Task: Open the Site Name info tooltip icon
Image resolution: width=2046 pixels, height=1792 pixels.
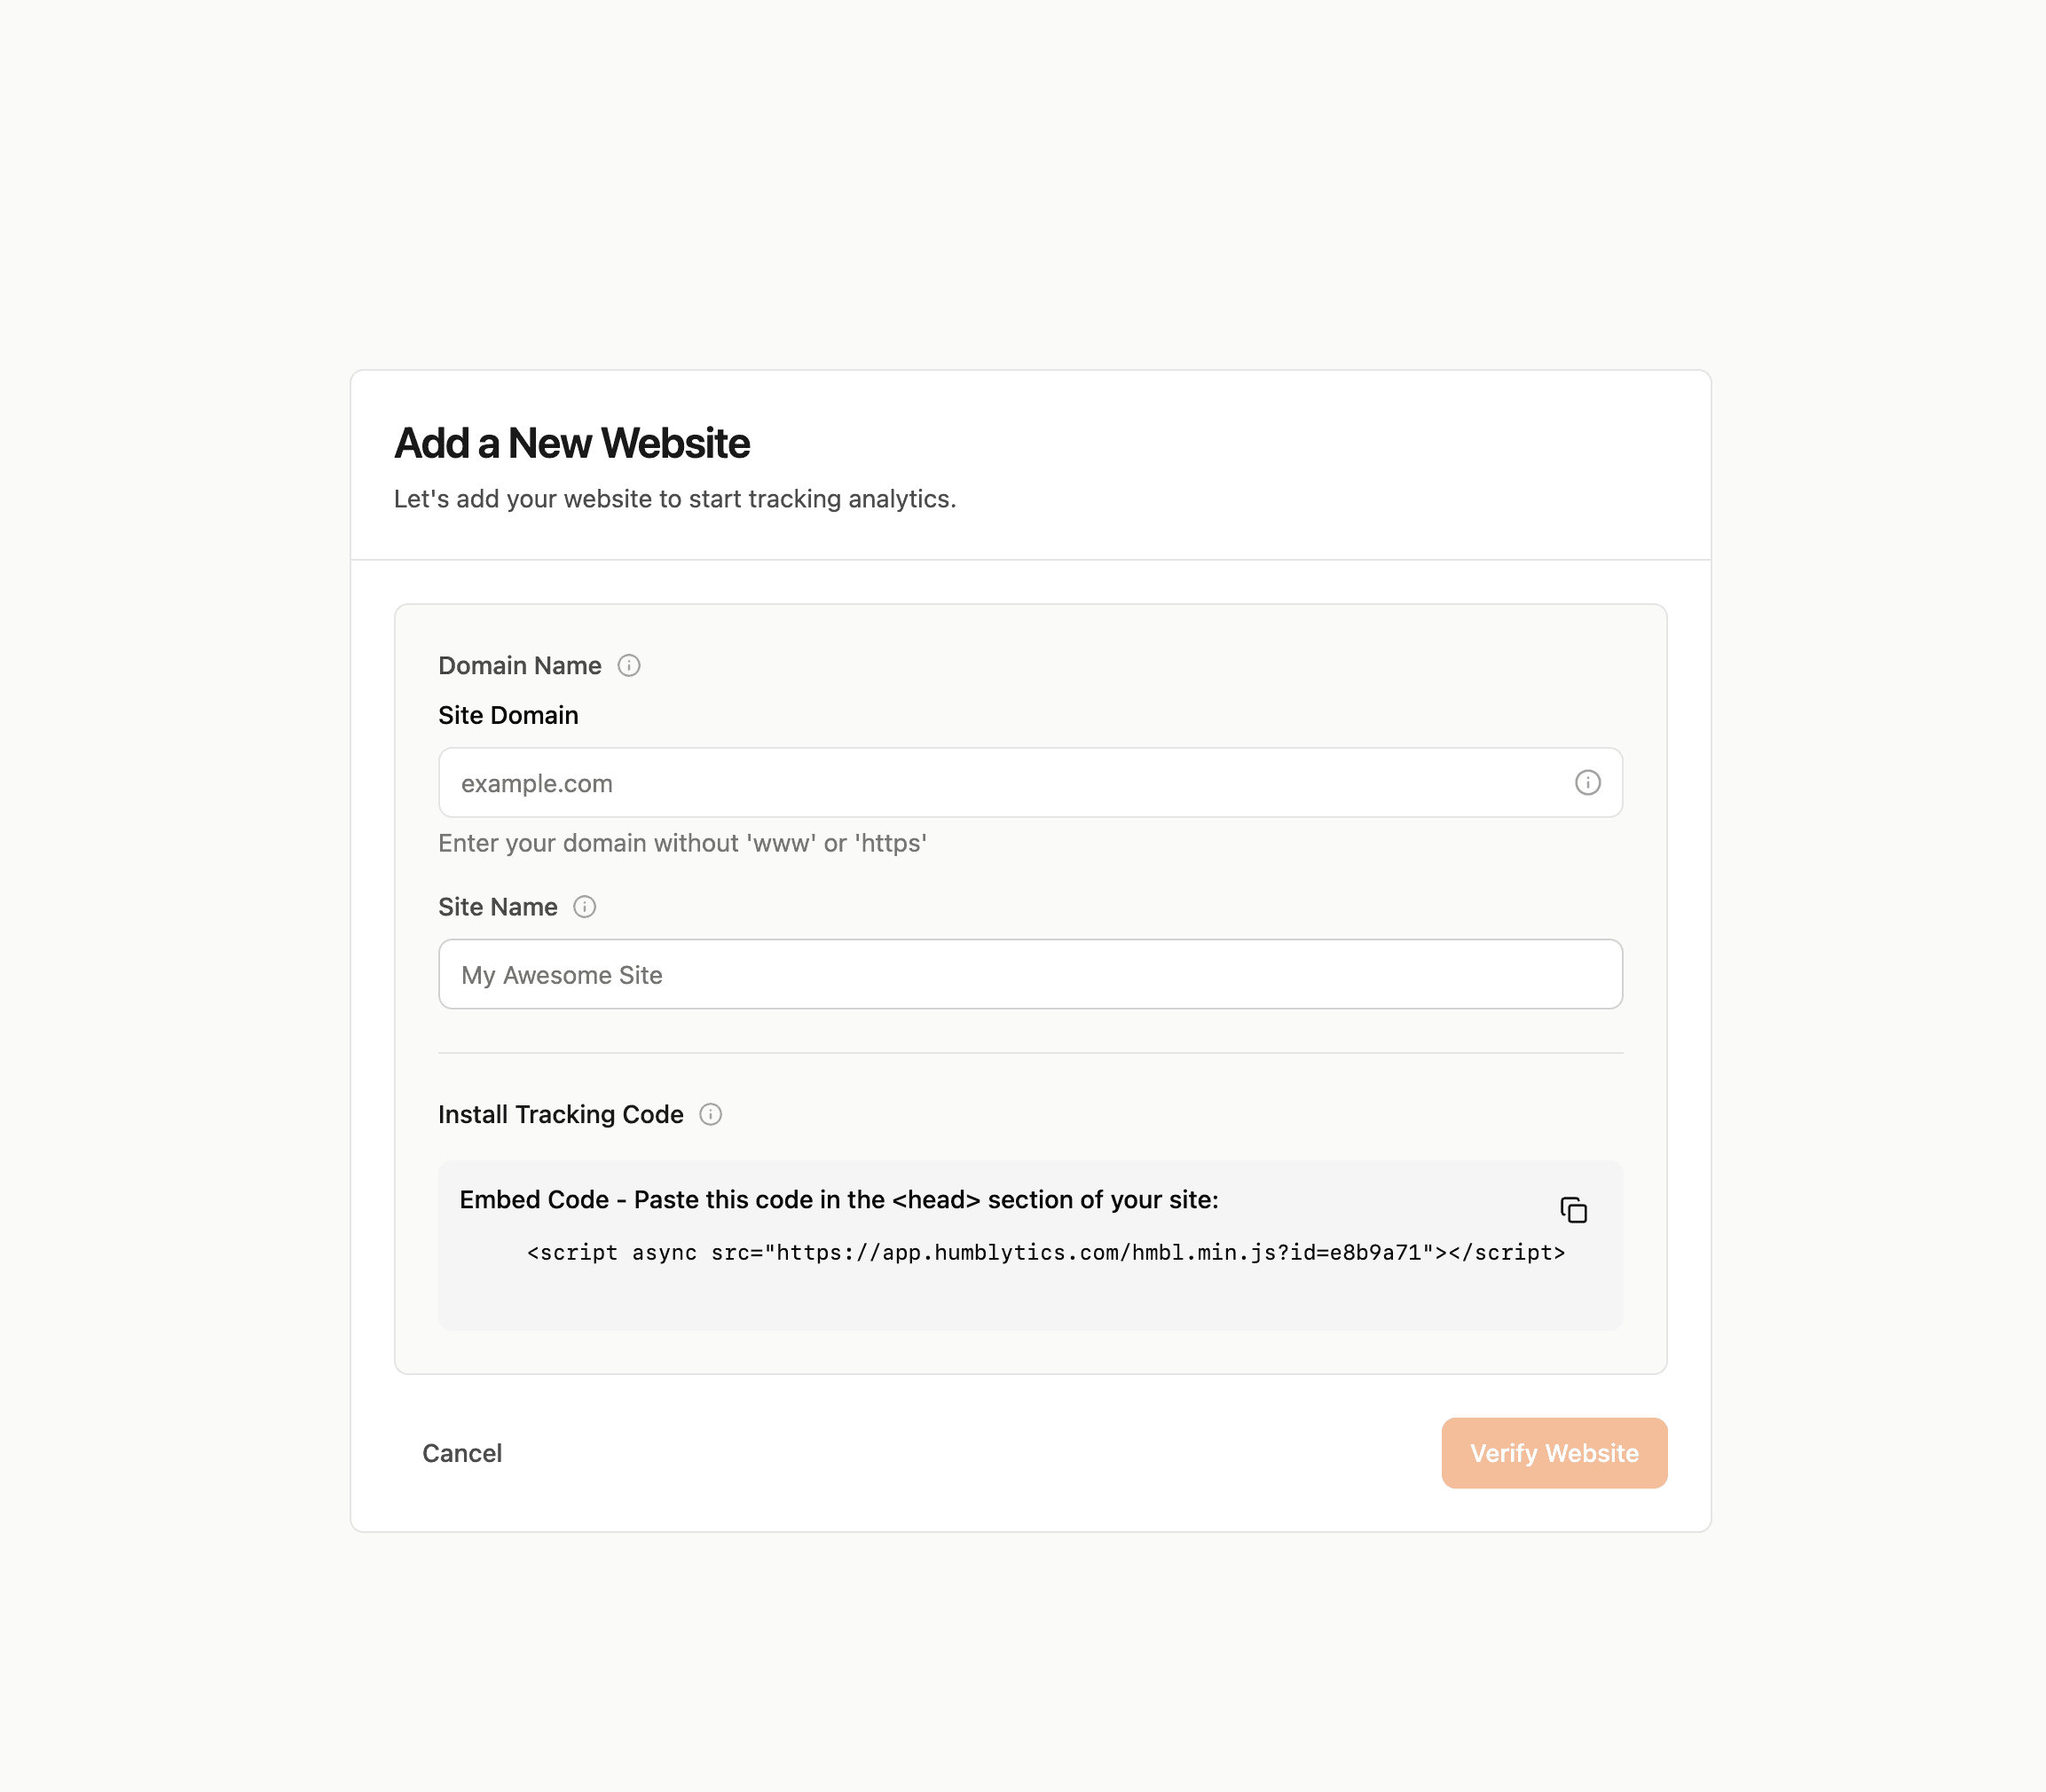Action: click(584, 906)
